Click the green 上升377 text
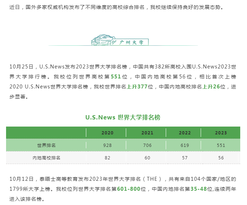The width and height of the screenshot is (247, 205). point(137,87)
